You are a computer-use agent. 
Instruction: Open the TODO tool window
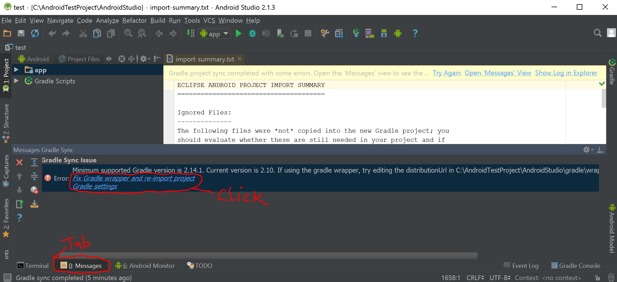[199, 266]
